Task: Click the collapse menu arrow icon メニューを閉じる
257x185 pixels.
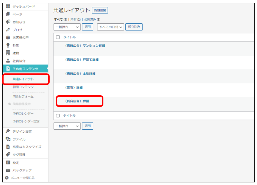Action: point(7,178)
